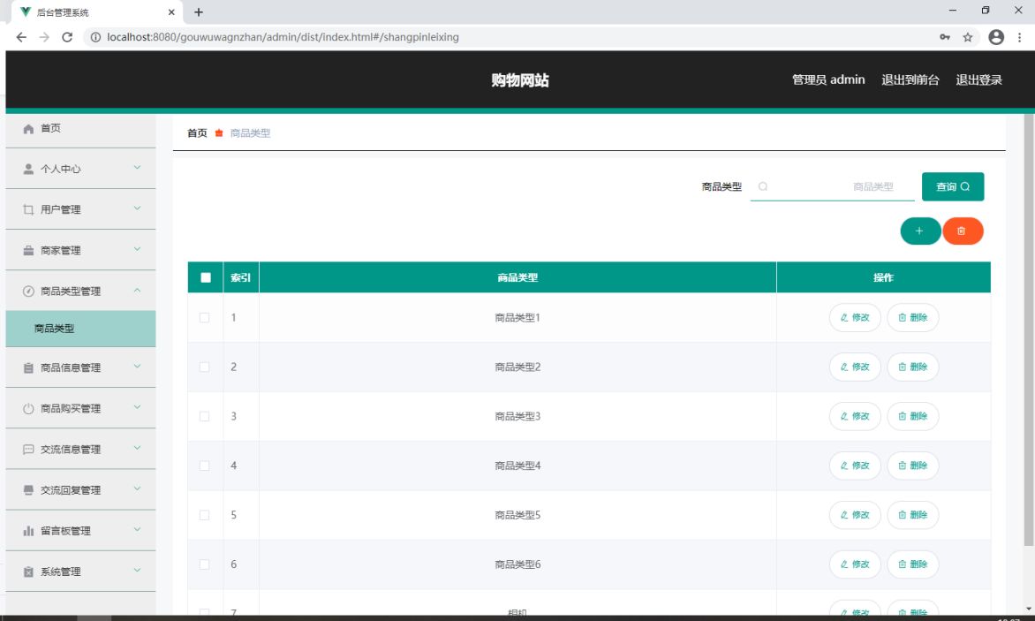Expand the 商家管理 chevron
1035x621 pixels.
tap(137, 249)
